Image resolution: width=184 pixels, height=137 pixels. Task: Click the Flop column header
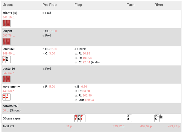click(78, 5)
